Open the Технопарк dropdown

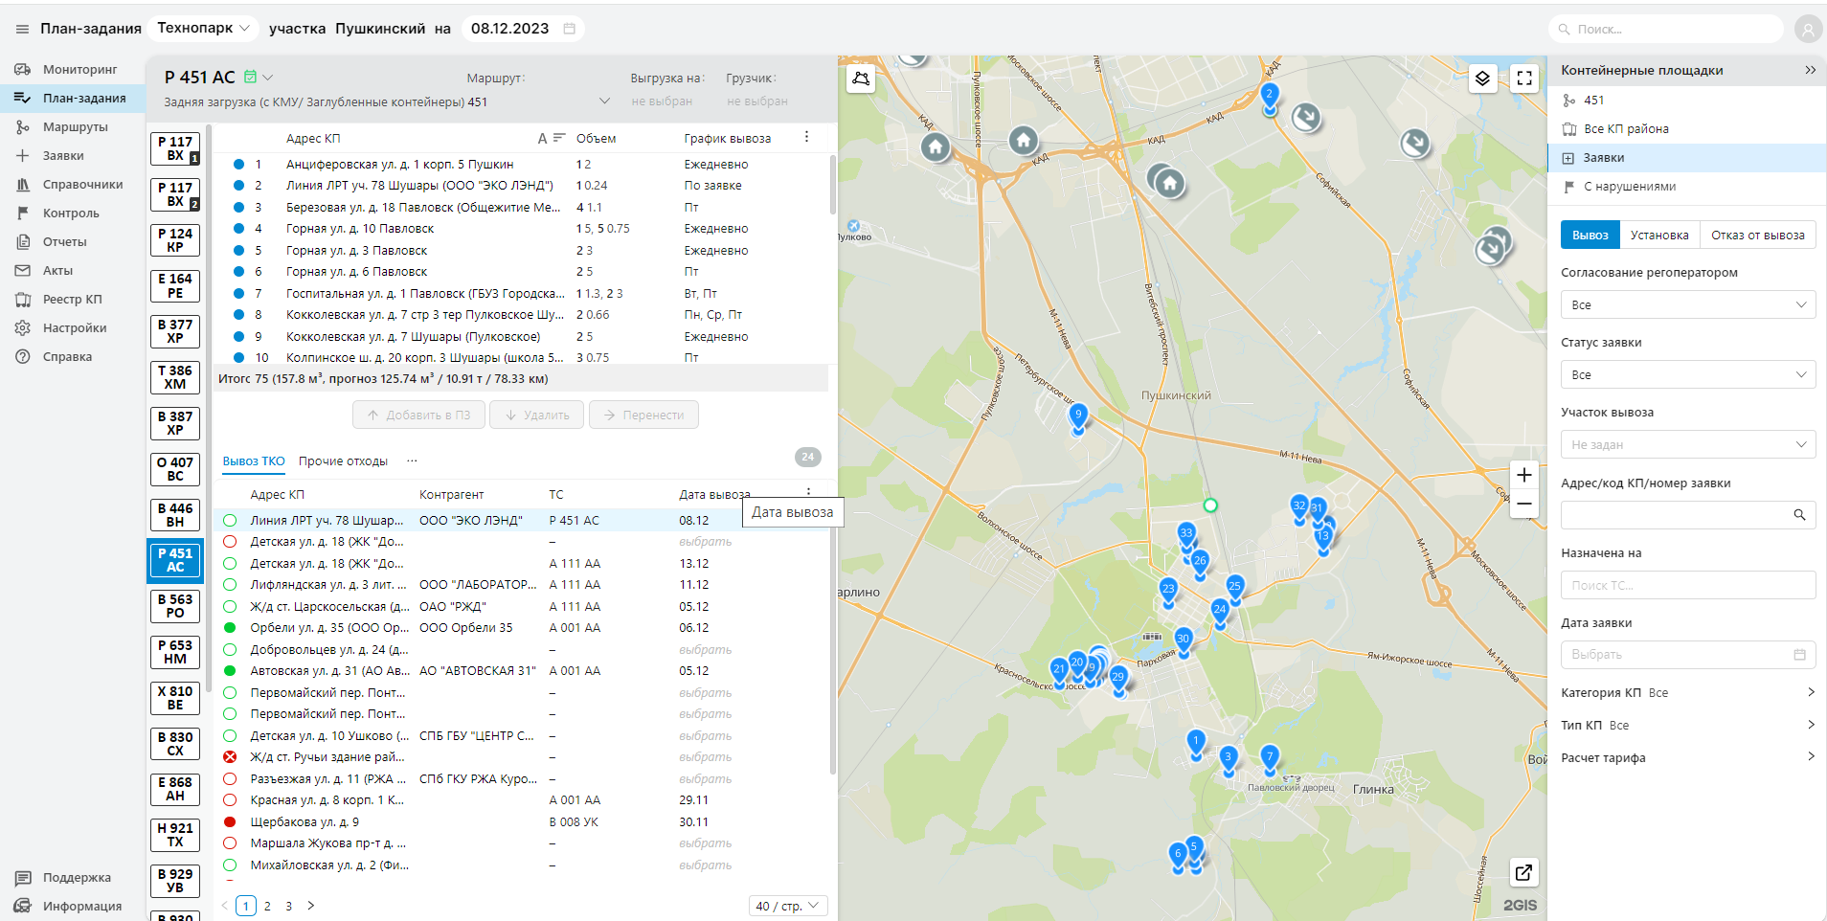(x=204, y=28)
